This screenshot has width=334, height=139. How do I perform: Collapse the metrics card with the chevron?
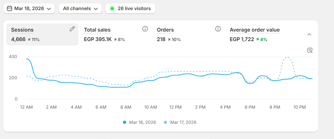(x=310, y=34)
